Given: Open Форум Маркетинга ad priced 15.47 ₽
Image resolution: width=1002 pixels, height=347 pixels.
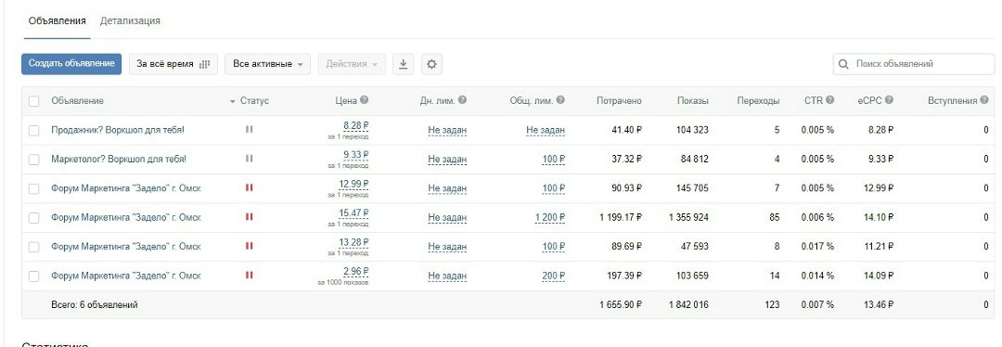Looking at the screenshot, I should click(126, 218).
